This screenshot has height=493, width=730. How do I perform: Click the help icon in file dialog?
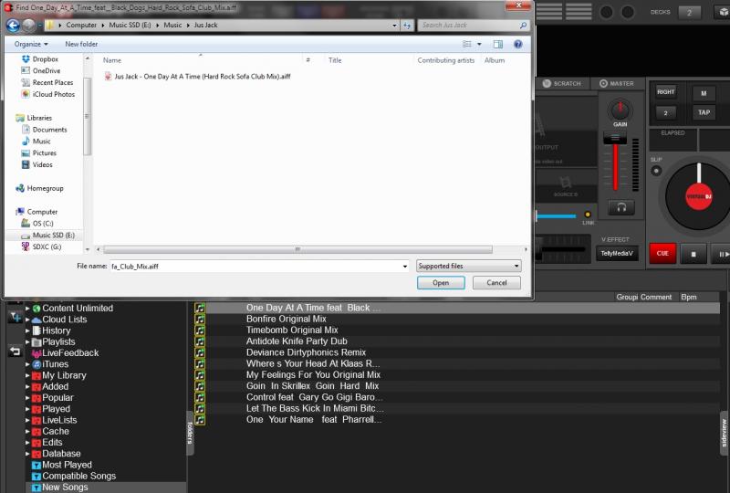[x=517, y=44]
